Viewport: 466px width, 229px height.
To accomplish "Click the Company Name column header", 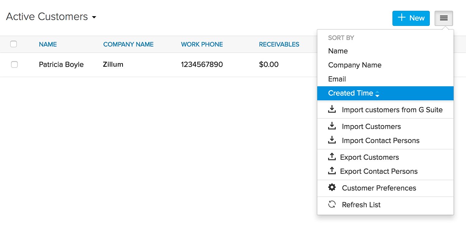I will tap(128, 44).
